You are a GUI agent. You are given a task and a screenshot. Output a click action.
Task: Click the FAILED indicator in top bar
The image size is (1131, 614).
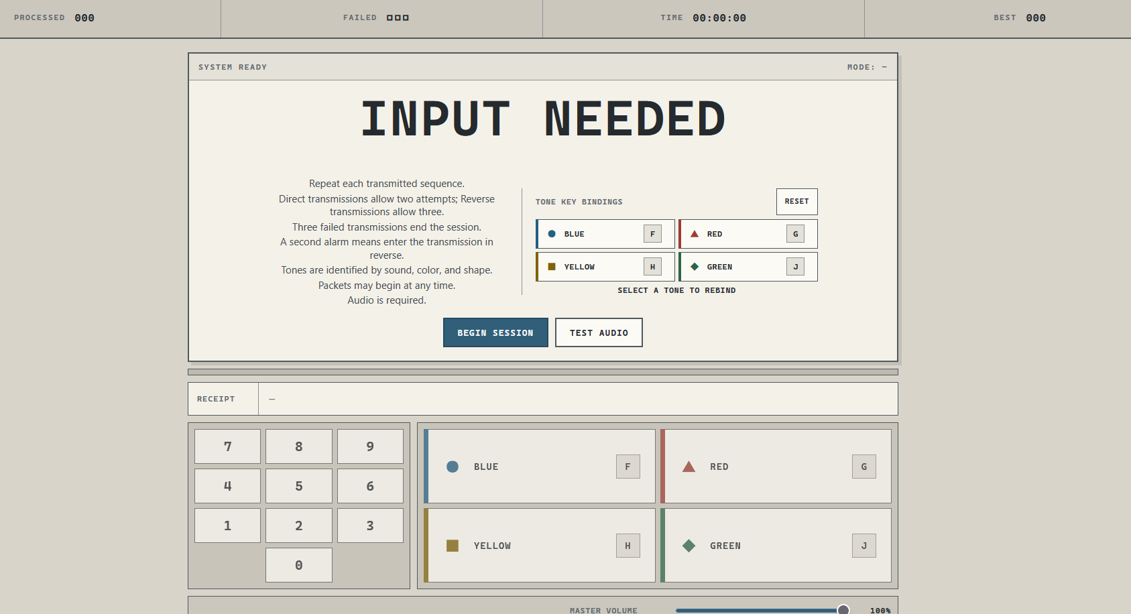click(376, 18)
